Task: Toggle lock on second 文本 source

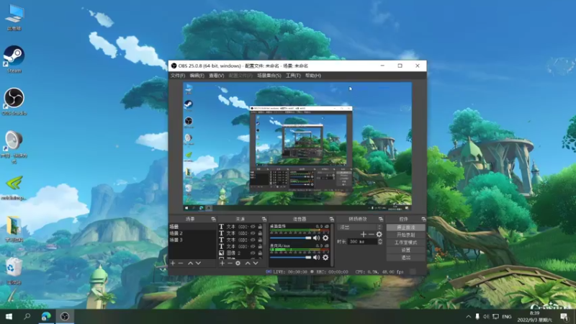Action: coord(260,233)
